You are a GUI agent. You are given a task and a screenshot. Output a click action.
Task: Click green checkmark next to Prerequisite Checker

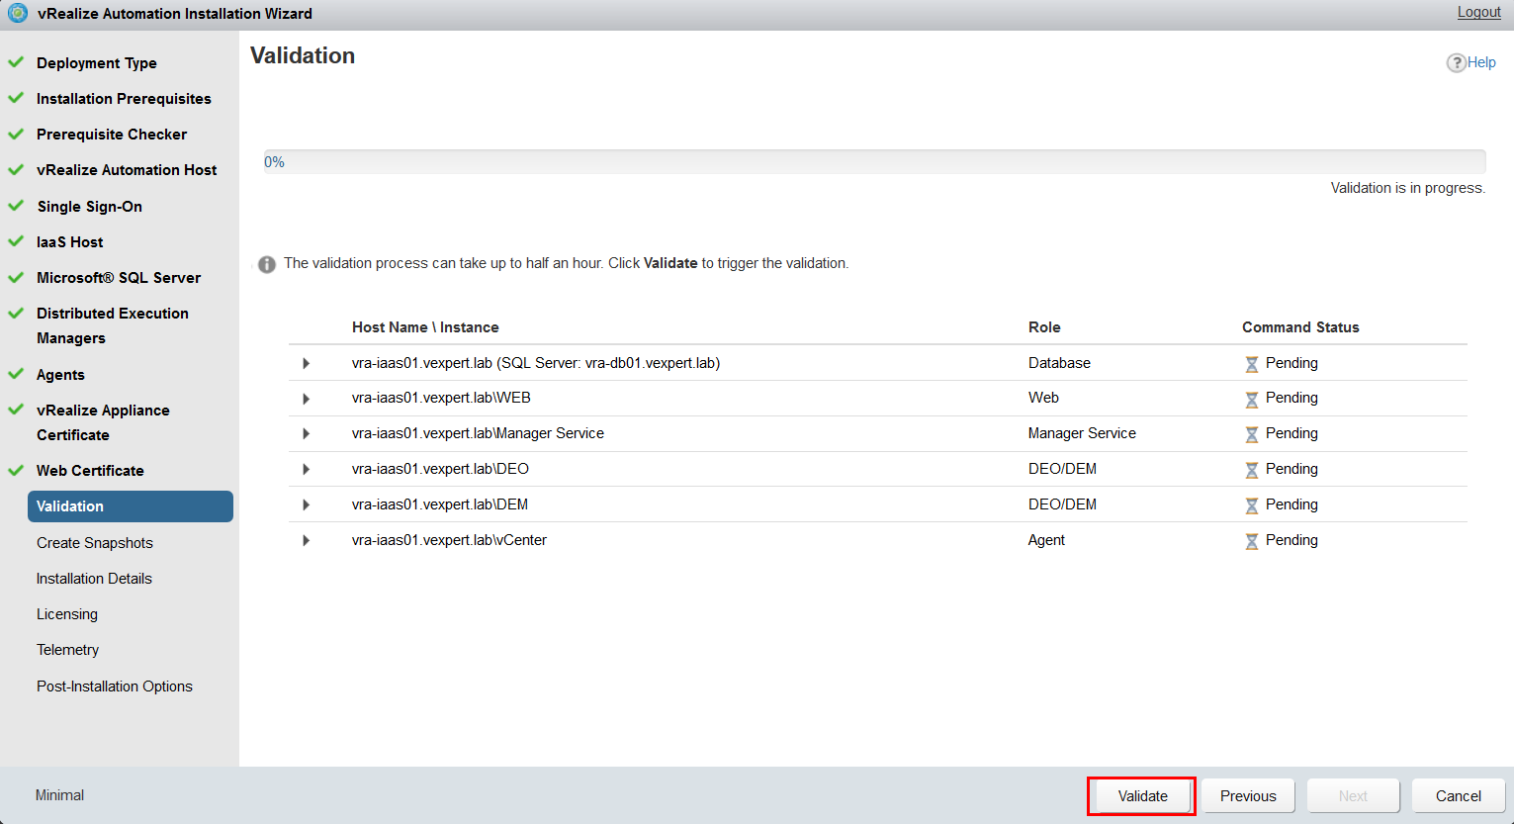tap(16, 134)
